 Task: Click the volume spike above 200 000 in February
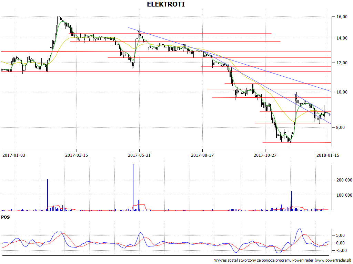pyautogui.click(x=48, y=195)
